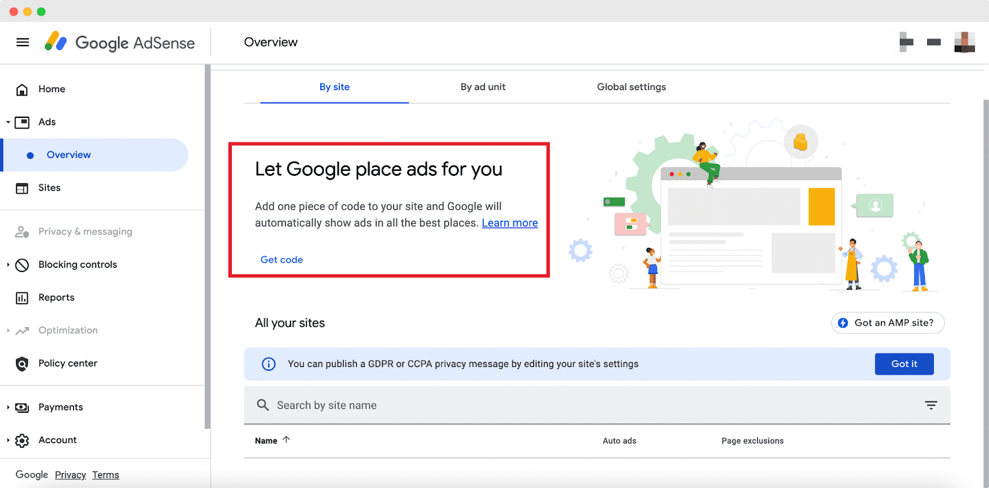
Task: Open Sites in the sidebar
Action: pyautogui.click(x=49, y=188)
